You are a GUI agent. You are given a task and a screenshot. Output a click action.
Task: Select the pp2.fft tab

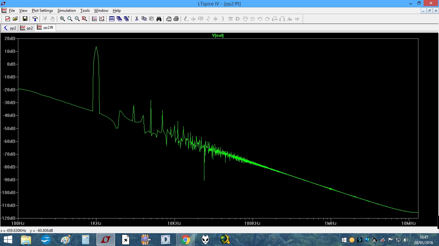point(45,28)
